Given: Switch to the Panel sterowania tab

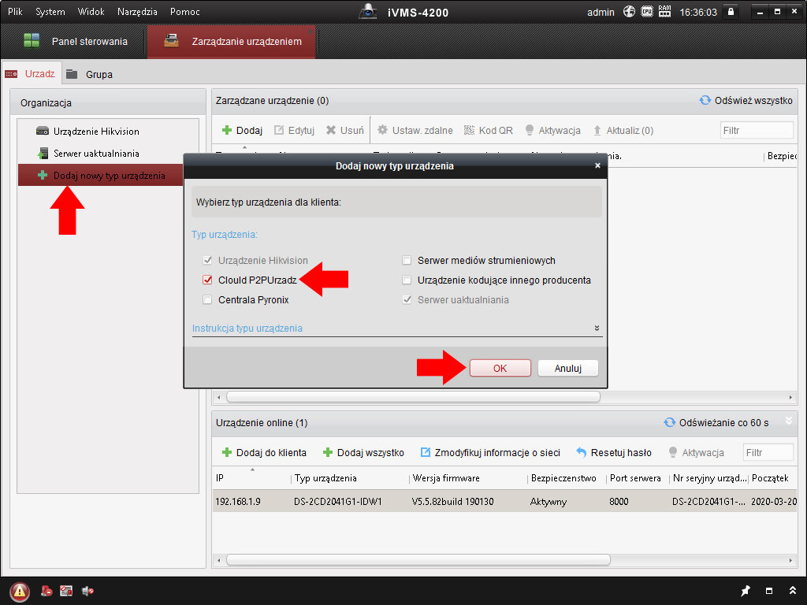Looking at the screenshot, I should [75, 42].
